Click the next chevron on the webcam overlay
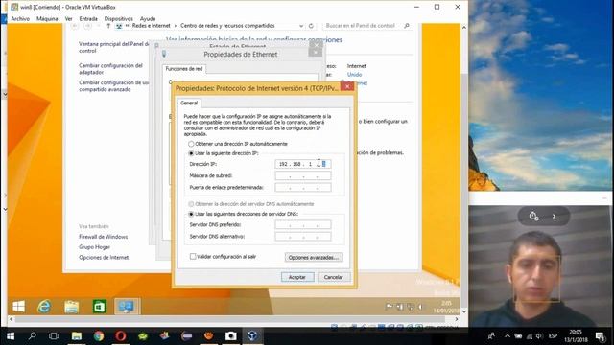Image resolution: width=614 pixels, height=345 pixels. (554, 216)
